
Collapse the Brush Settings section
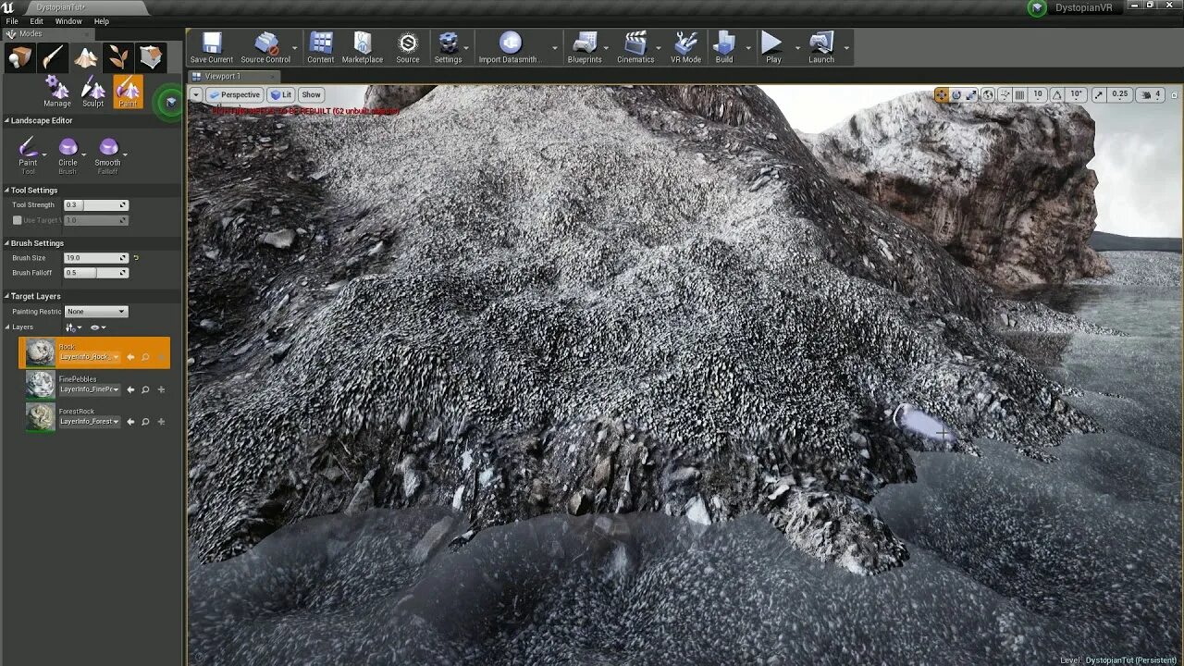coord(36,243)
